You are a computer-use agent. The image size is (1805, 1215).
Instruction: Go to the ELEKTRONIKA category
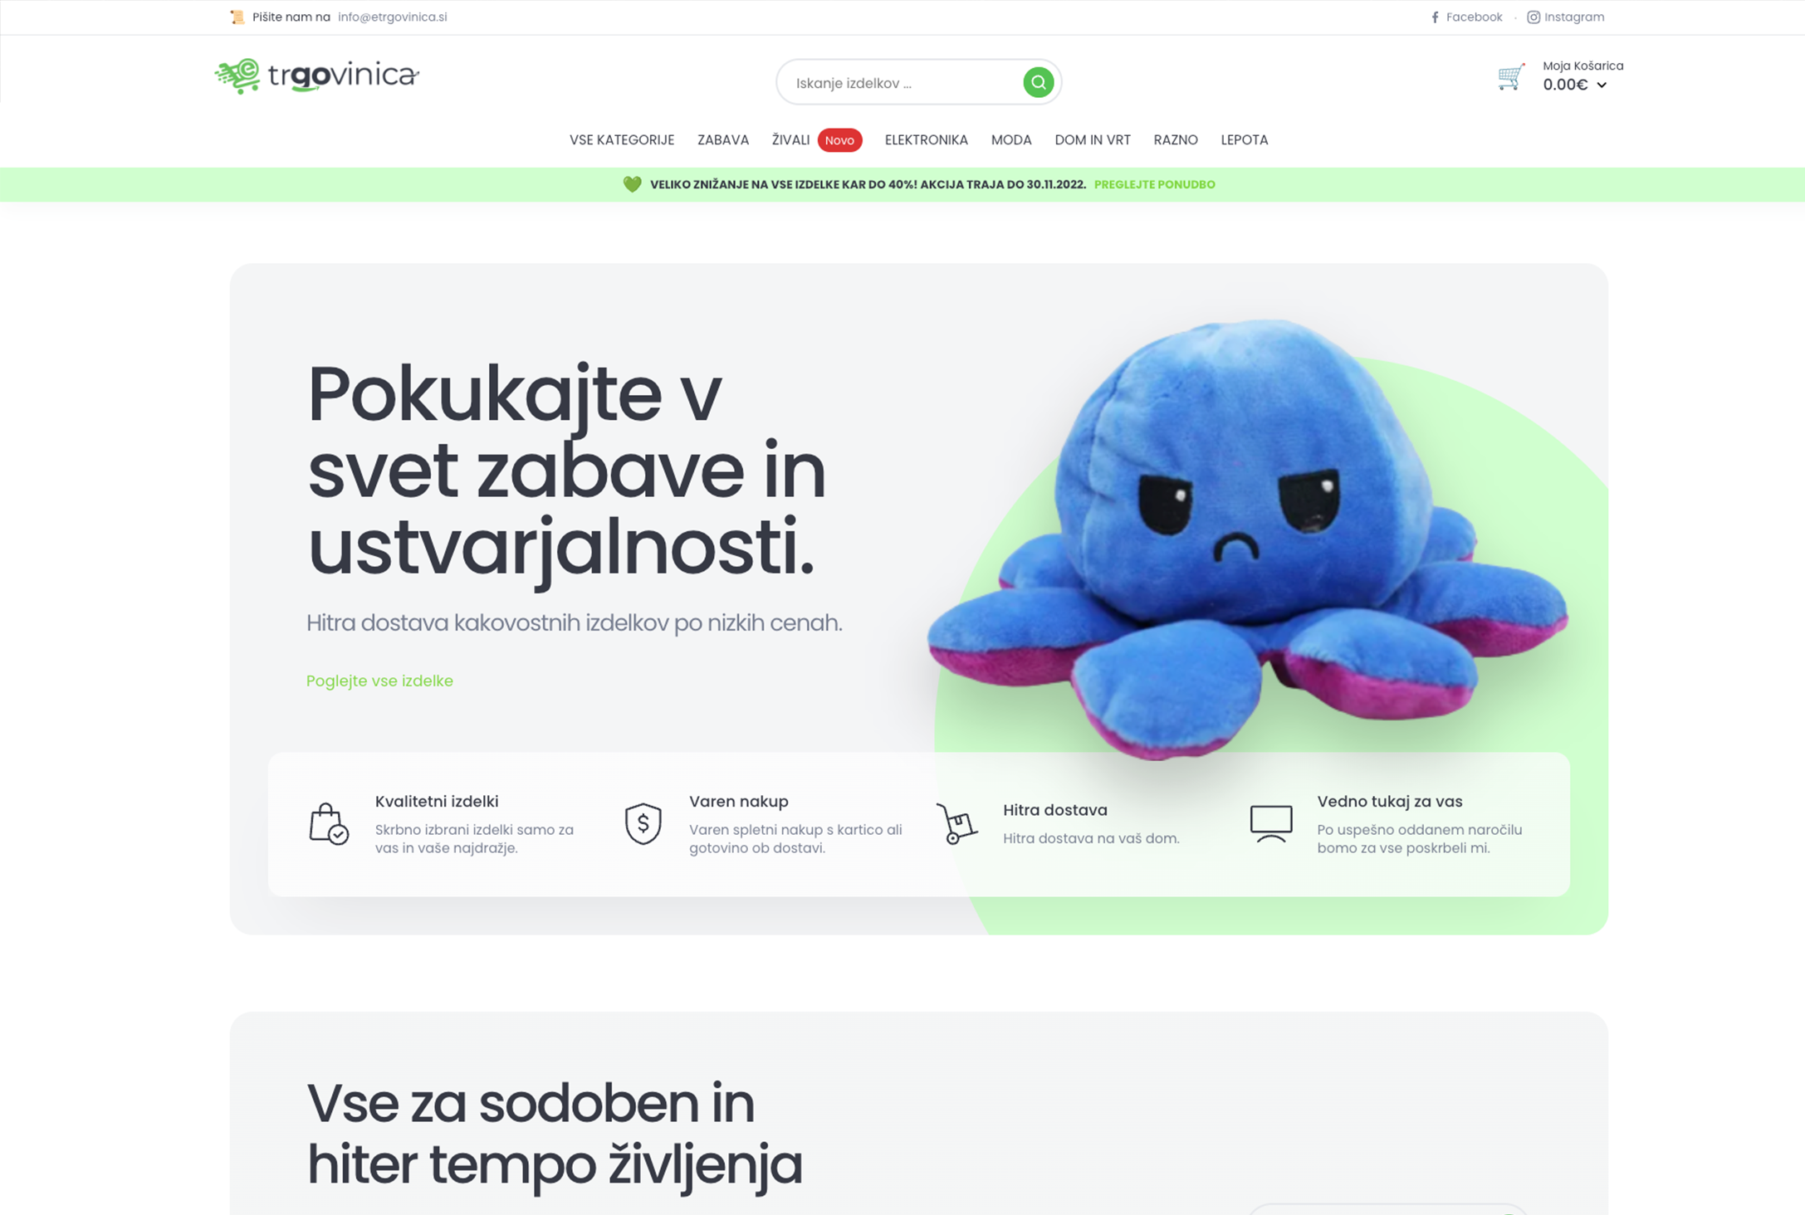pyautogui.click(x=926, y=140)
